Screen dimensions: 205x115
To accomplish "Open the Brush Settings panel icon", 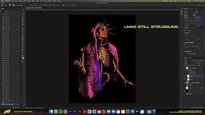I will [x=13, y=5].
